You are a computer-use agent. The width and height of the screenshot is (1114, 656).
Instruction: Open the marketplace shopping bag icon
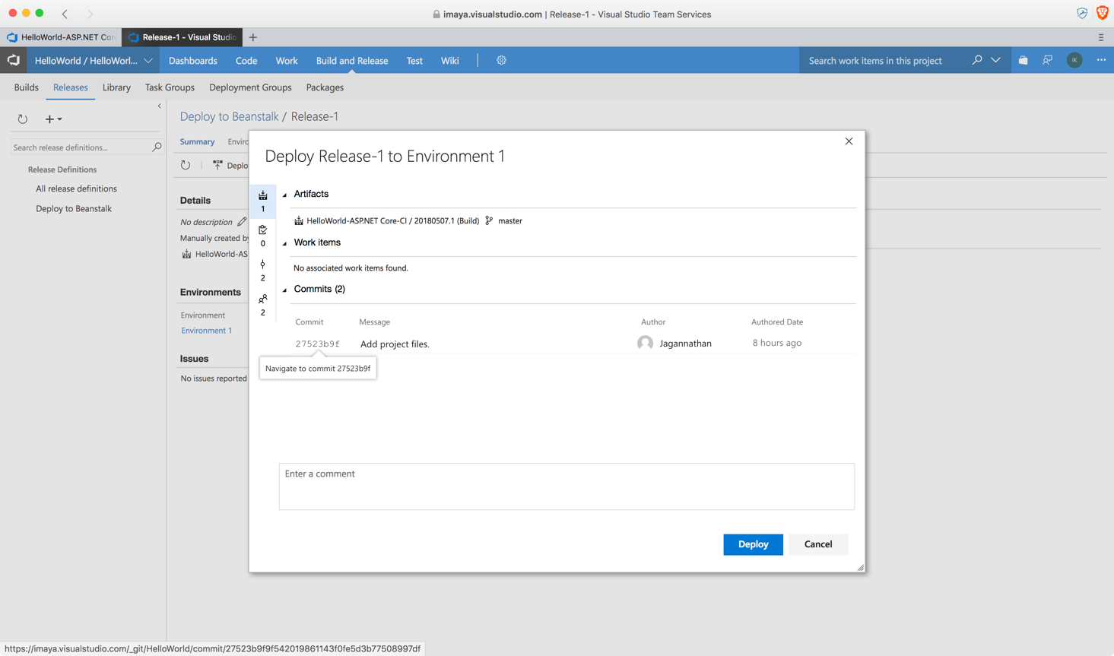click(1024, 60)
